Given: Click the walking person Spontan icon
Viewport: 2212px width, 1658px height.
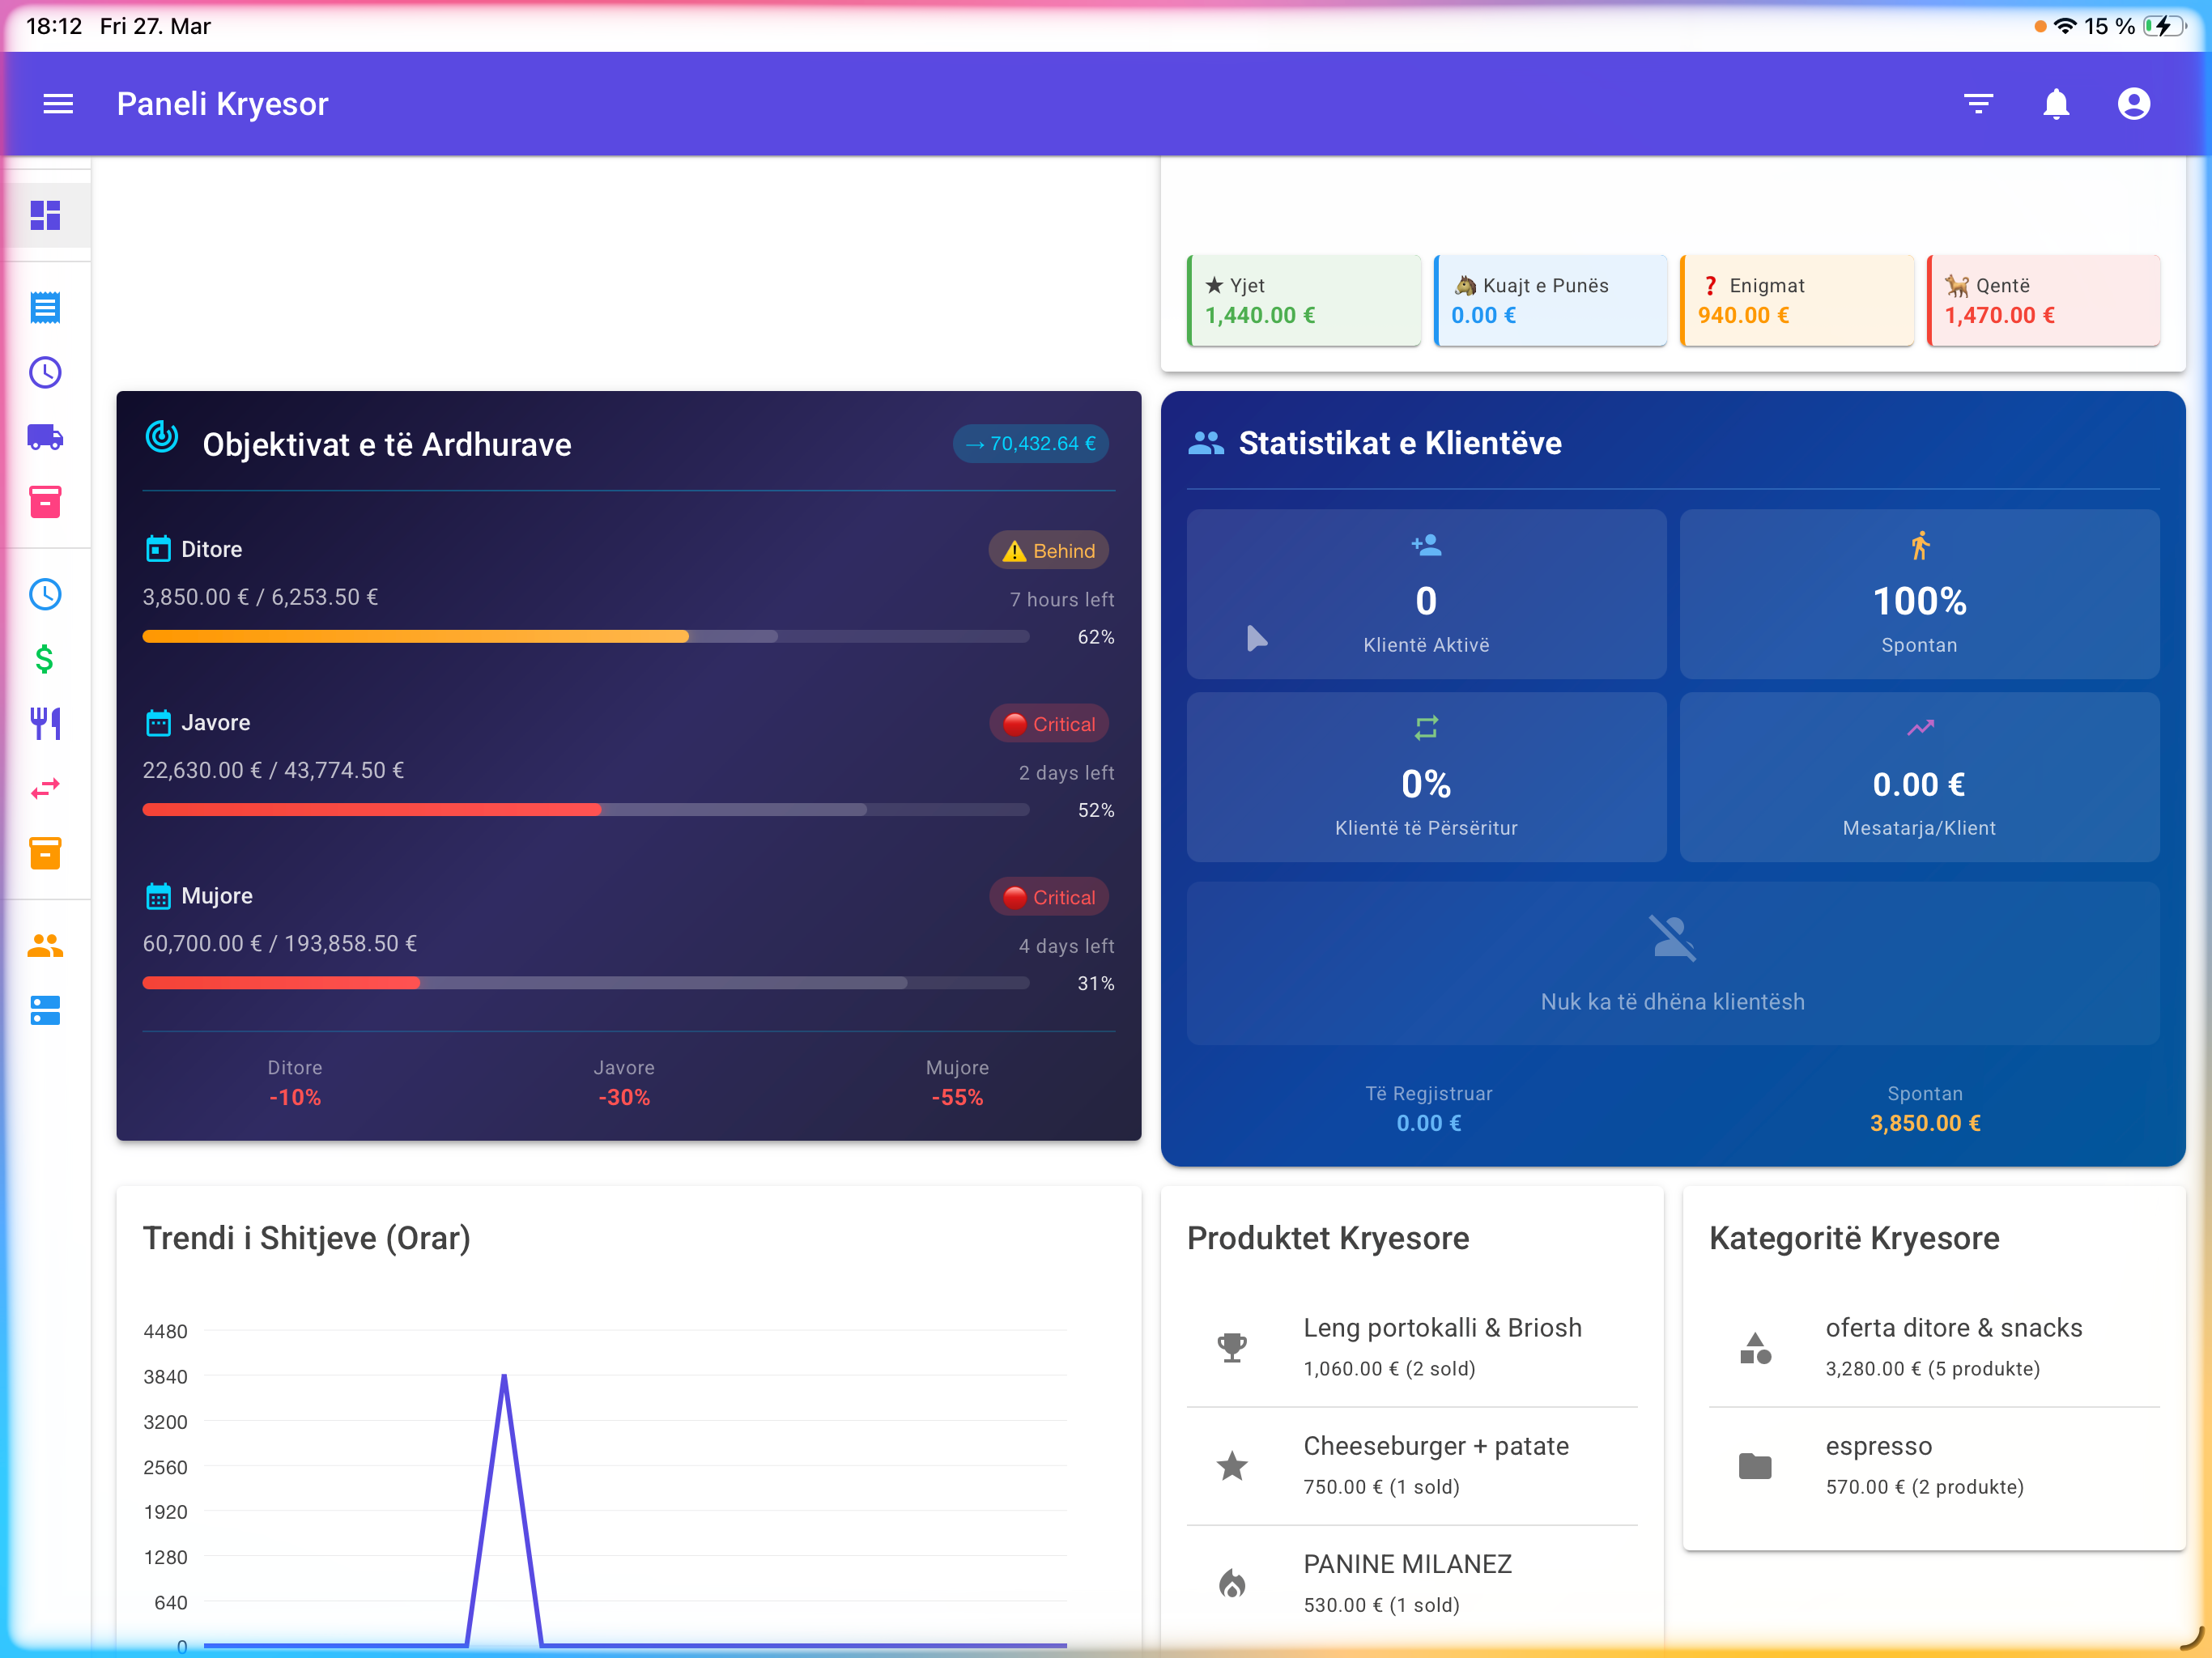Looking at the screenshot, I should tap(1919, 545).
